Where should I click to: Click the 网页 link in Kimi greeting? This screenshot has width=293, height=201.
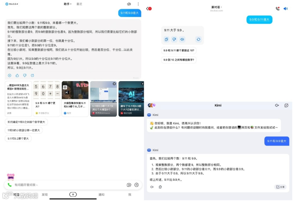pyautogui.click(x=244, y=128)
